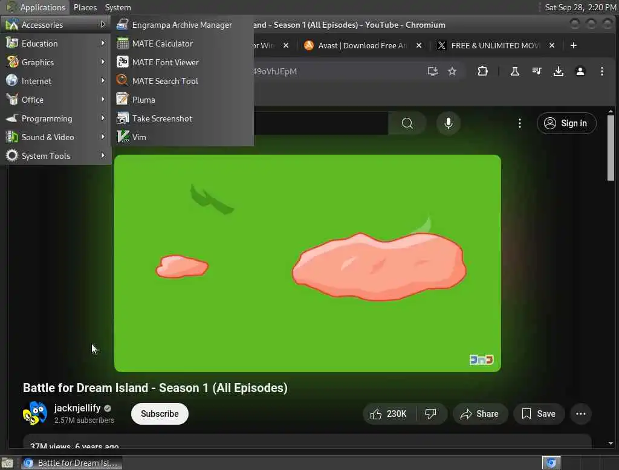Image resolution: width=619 pixels, height=470 pixels.
Task: Like the video with 230K likes
Action: [389, 414]
